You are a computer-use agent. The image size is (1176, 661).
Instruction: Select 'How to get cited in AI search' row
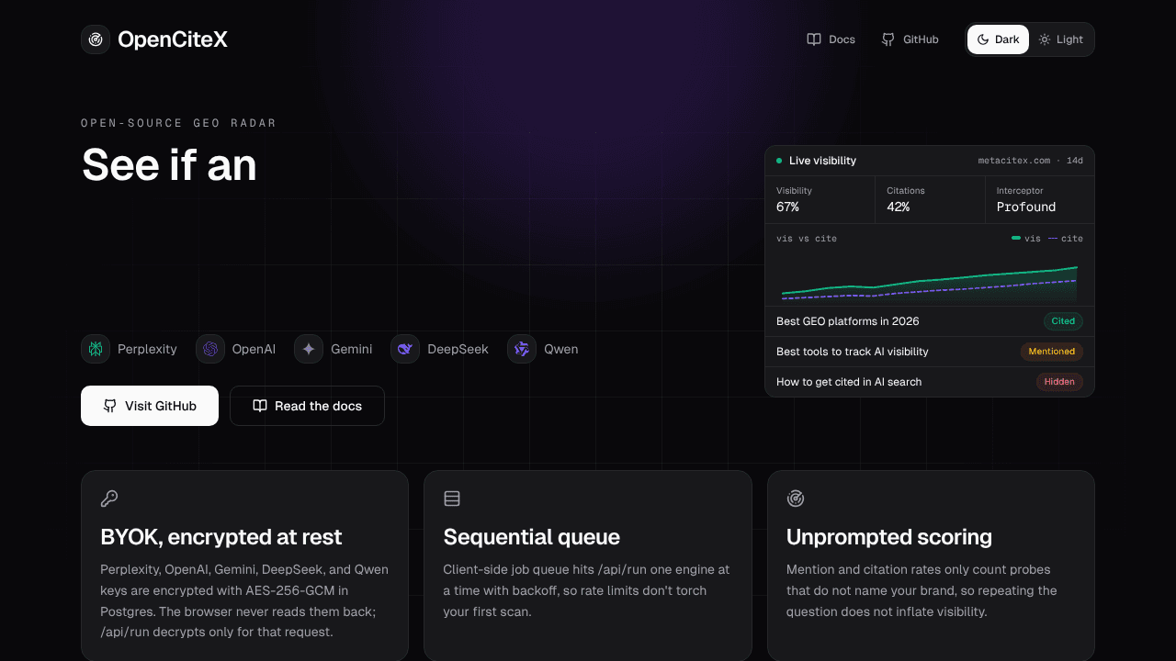tap(930, 382)
